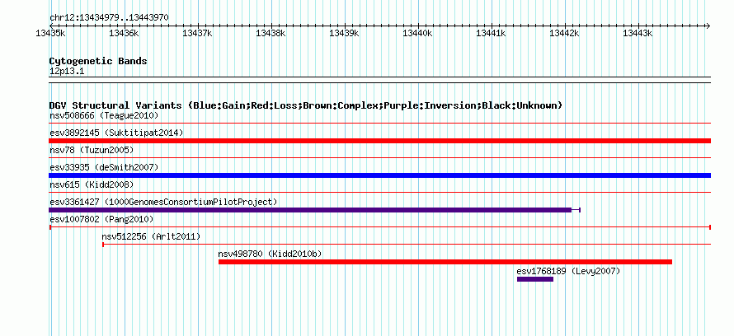The height and width of the screenshot is (336, 734).
Task: Open variant esv1007802 (Pang2010) label
Action: [x=101, y=219]
